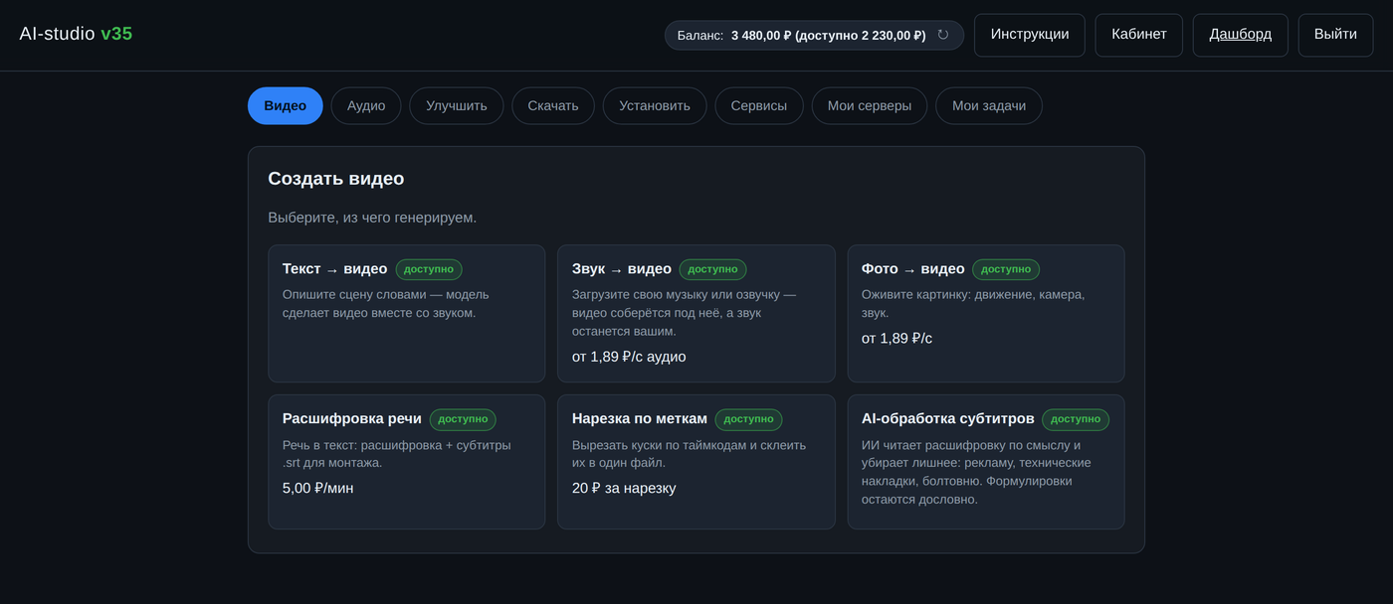Click the доступно badge on AI-обработка субтитров

coord(1076,419)
